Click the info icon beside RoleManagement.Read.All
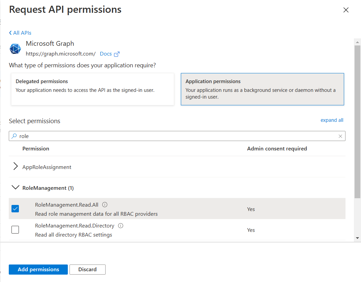 [x=105, y=205]
